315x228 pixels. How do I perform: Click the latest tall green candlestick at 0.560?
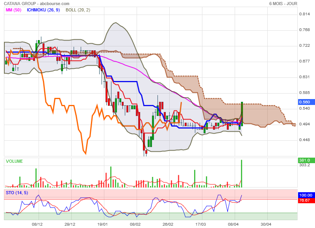[242, 114]
